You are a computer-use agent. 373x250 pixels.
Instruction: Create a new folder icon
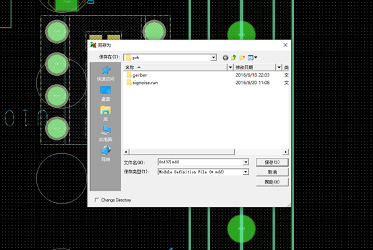click(x=242, y=57)
